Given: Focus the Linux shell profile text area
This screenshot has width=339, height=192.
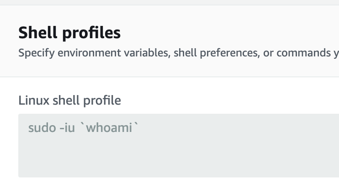Looking at the screenshot, I should click(x=179, y=146).
